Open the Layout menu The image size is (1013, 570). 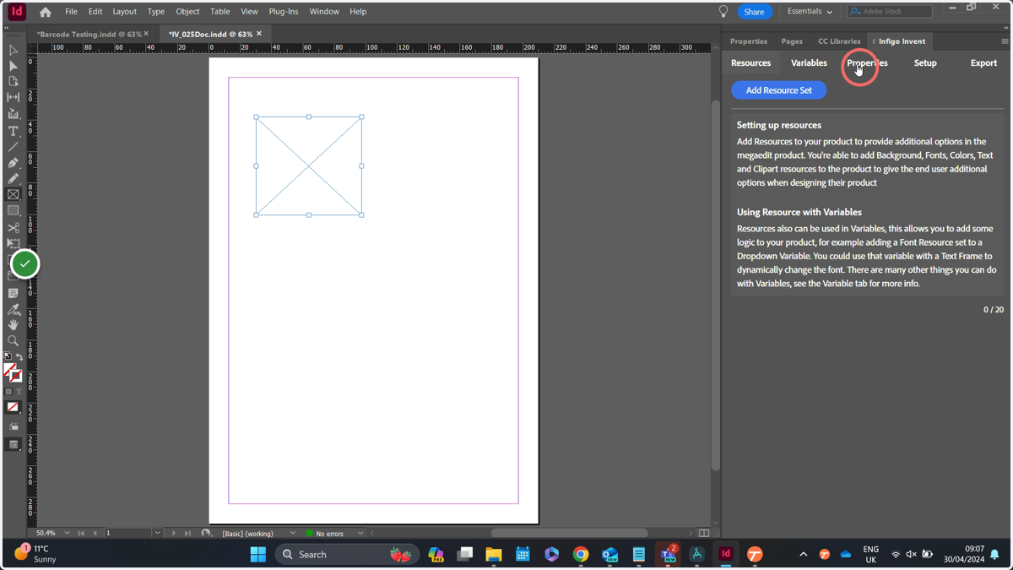(x=124, y=12)
